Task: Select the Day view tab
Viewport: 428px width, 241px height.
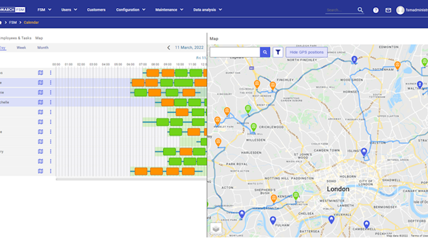Action: pyautogui.click(x=3, y=47)
